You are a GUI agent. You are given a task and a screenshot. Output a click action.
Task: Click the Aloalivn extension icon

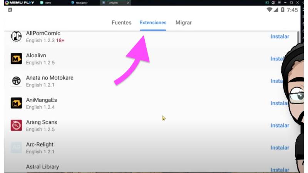click(16, 58)
